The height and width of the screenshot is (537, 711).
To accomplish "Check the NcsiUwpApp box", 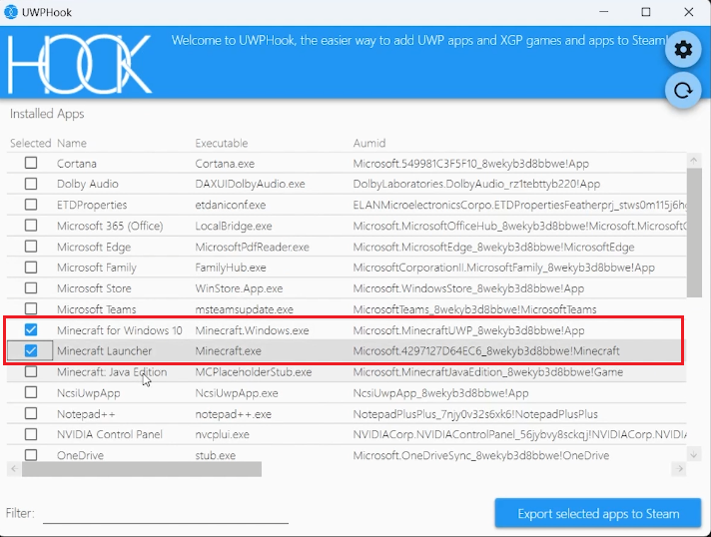I will pyautogui.click(x=31, y=392).
